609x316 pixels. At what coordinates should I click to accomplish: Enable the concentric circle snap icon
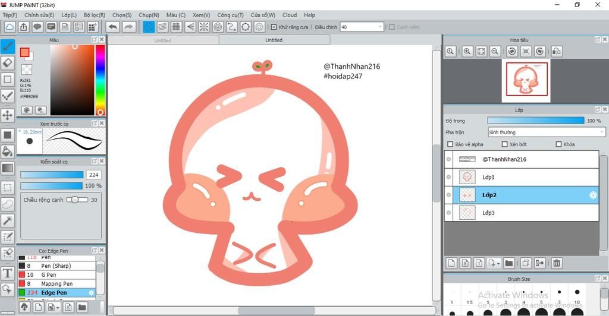(x=218, y=27)
